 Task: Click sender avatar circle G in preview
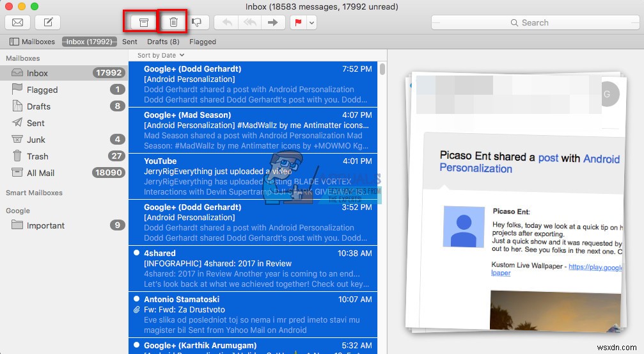pos(609,94)
